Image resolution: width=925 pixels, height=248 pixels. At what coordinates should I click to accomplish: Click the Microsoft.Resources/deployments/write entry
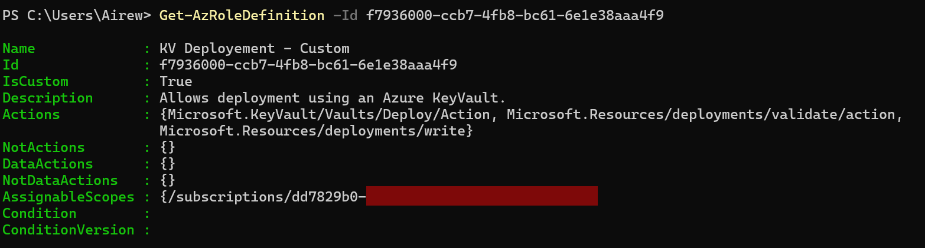[x=316, y=131]
